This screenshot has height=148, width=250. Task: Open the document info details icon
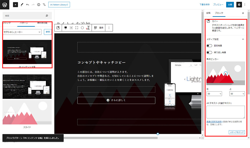tap(38, 5)
